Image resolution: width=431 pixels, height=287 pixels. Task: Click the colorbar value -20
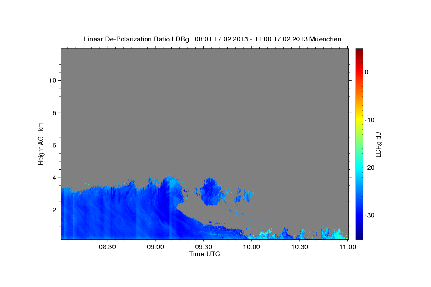tap(370, 168)
